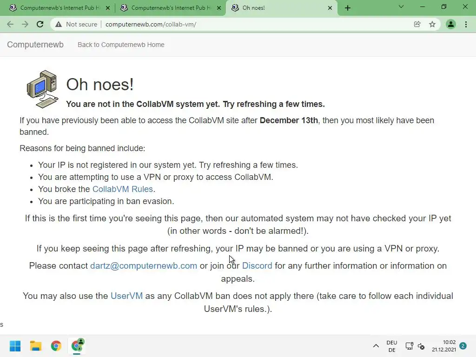Open a new browser tab
Screen dimensions: 476x357
click(x=348, y=8)
